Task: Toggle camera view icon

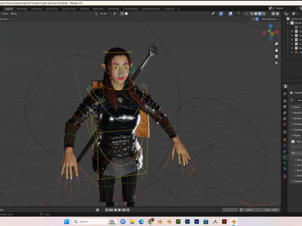Action: point(276,56)
